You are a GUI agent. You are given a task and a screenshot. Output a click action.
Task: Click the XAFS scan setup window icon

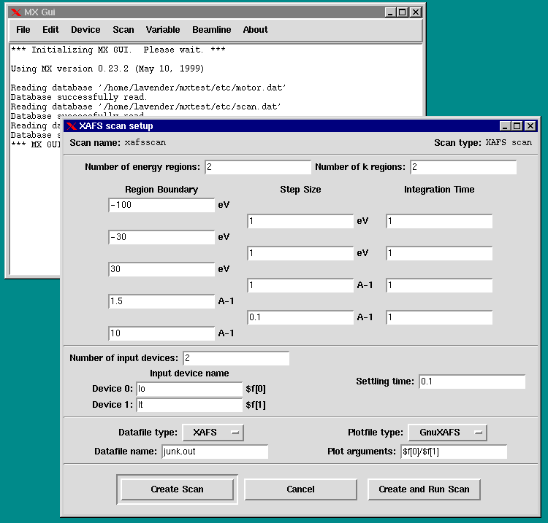(x=71, y=126)
